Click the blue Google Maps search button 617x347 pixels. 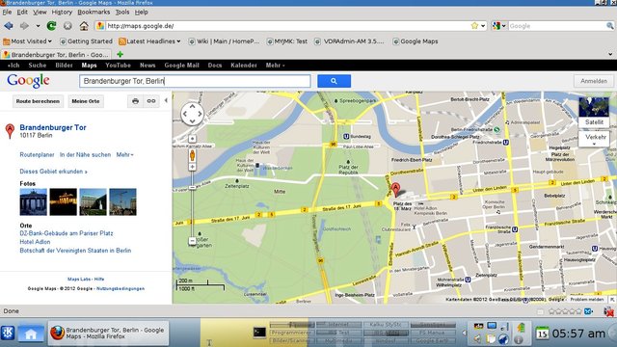(x=334, y=81)
